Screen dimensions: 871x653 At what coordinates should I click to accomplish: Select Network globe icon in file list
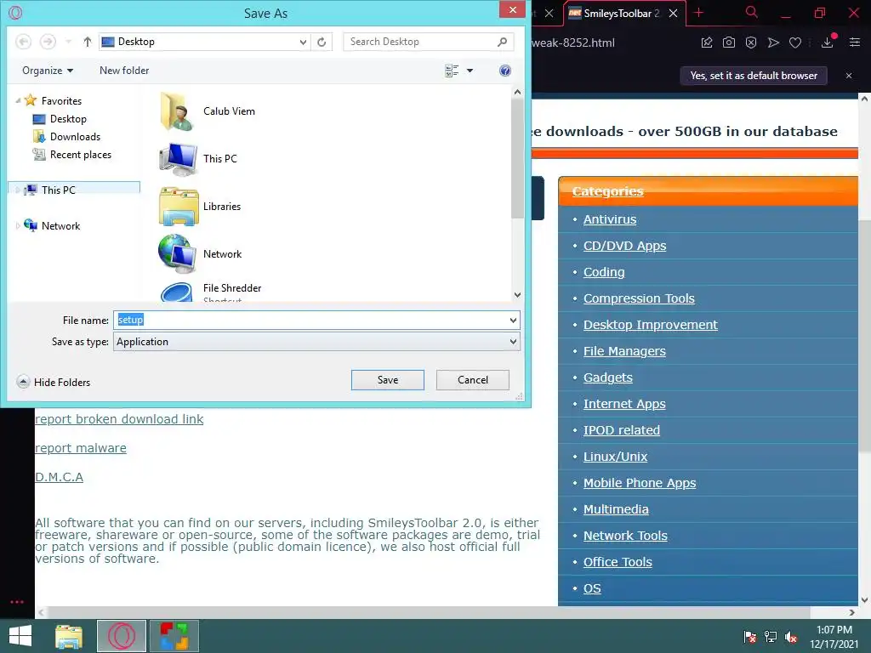pos(177,253)
